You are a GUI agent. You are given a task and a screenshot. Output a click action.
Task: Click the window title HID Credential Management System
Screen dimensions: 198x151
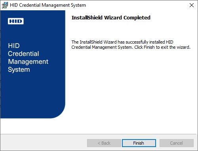pyautogui.click(x=48, y=5)
